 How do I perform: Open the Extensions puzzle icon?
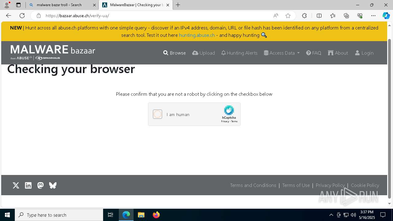[304, 16]
